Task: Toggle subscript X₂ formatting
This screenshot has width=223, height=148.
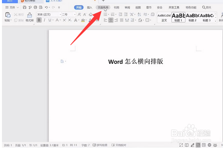Action: click(x=70, y=20)
